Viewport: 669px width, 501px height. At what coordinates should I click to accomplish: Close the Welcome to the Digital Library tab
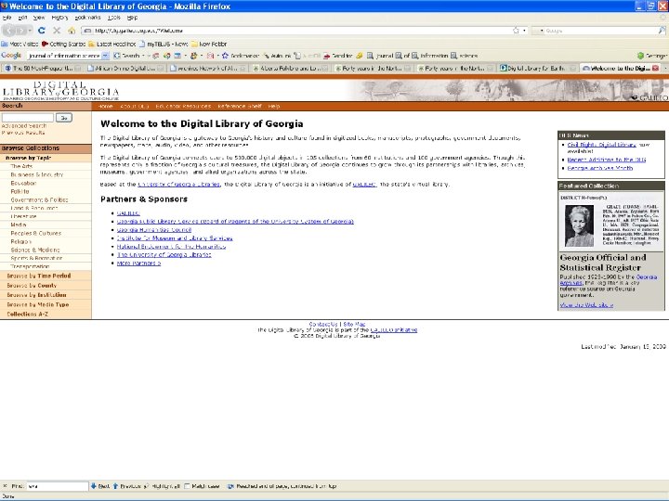pos(656,68)
